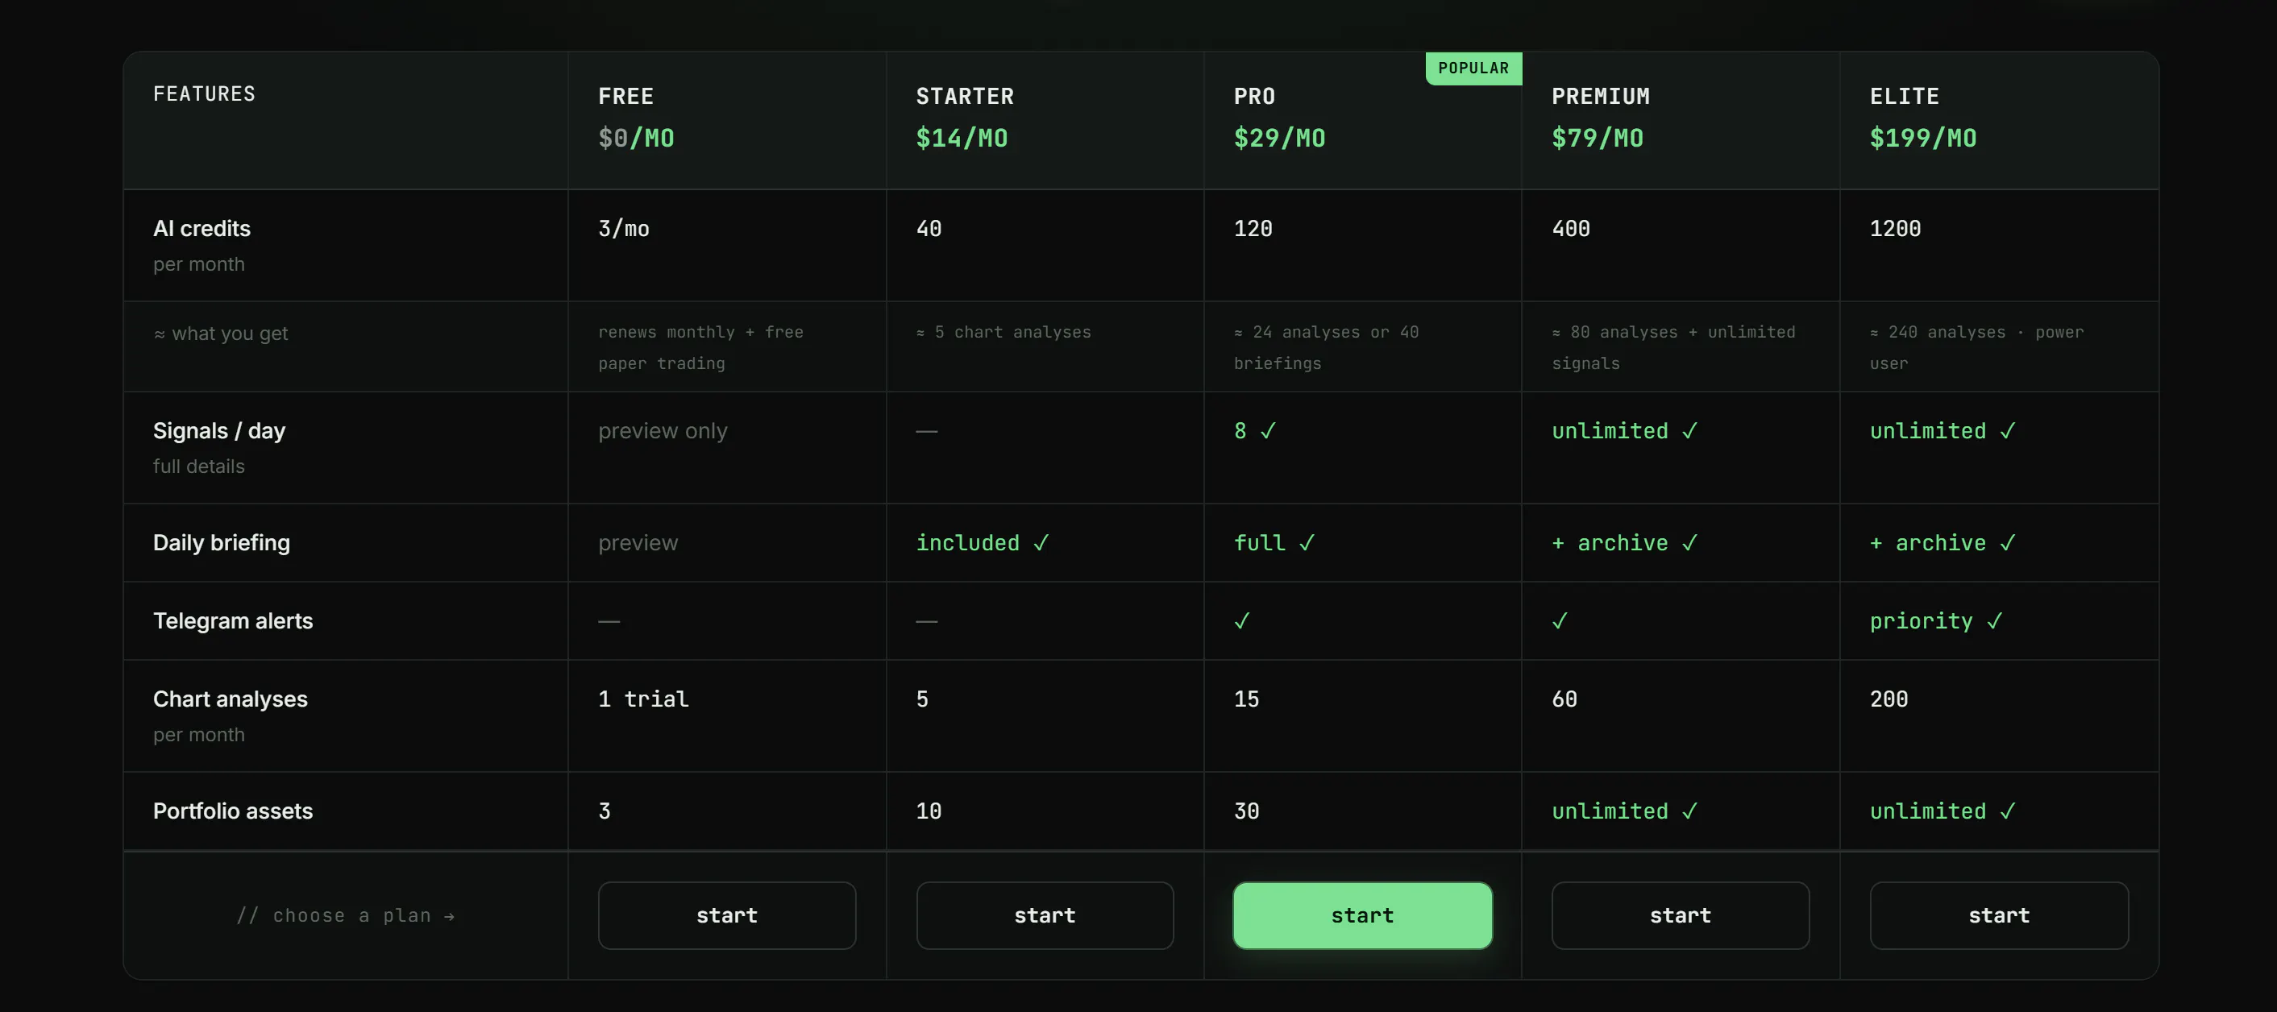Viewport: 2277px width, 1012px height.
Task: Click 'preview' in Daily briefing row
Action: point(638,544)
